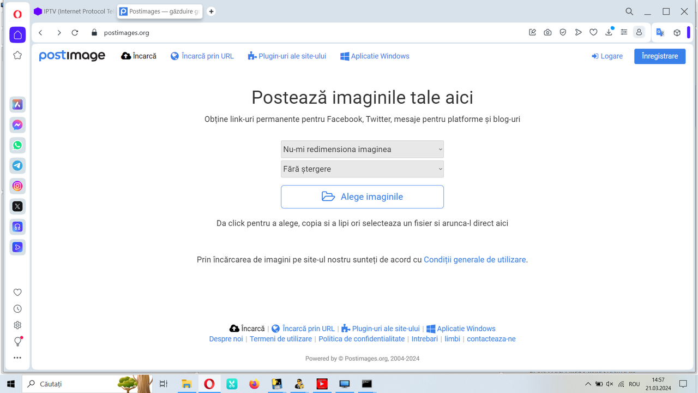
Task: Expand the Fără ștergere dropdown
Action: 362,169
